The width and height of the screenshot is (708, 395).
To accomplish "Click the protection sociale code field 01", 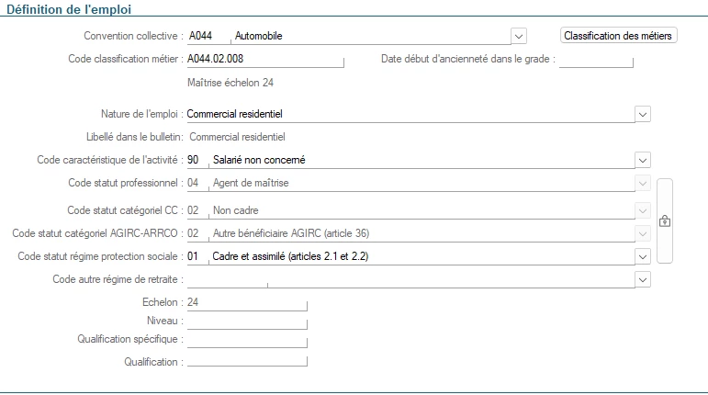I will click(x=197, y=256).
